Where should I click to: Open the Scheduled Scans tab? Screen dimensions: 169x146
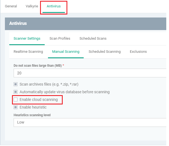(x=93, y=39)
